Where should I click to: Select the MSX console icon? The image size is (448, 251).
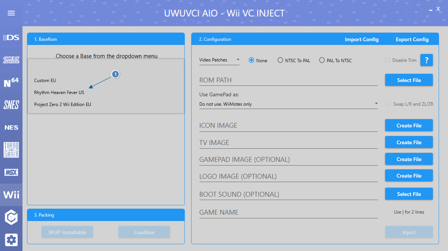tap(11, 172)
